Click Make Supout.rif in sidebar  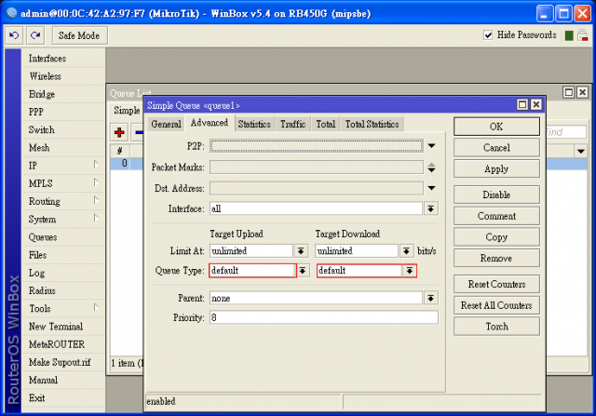tap(60, 362)
